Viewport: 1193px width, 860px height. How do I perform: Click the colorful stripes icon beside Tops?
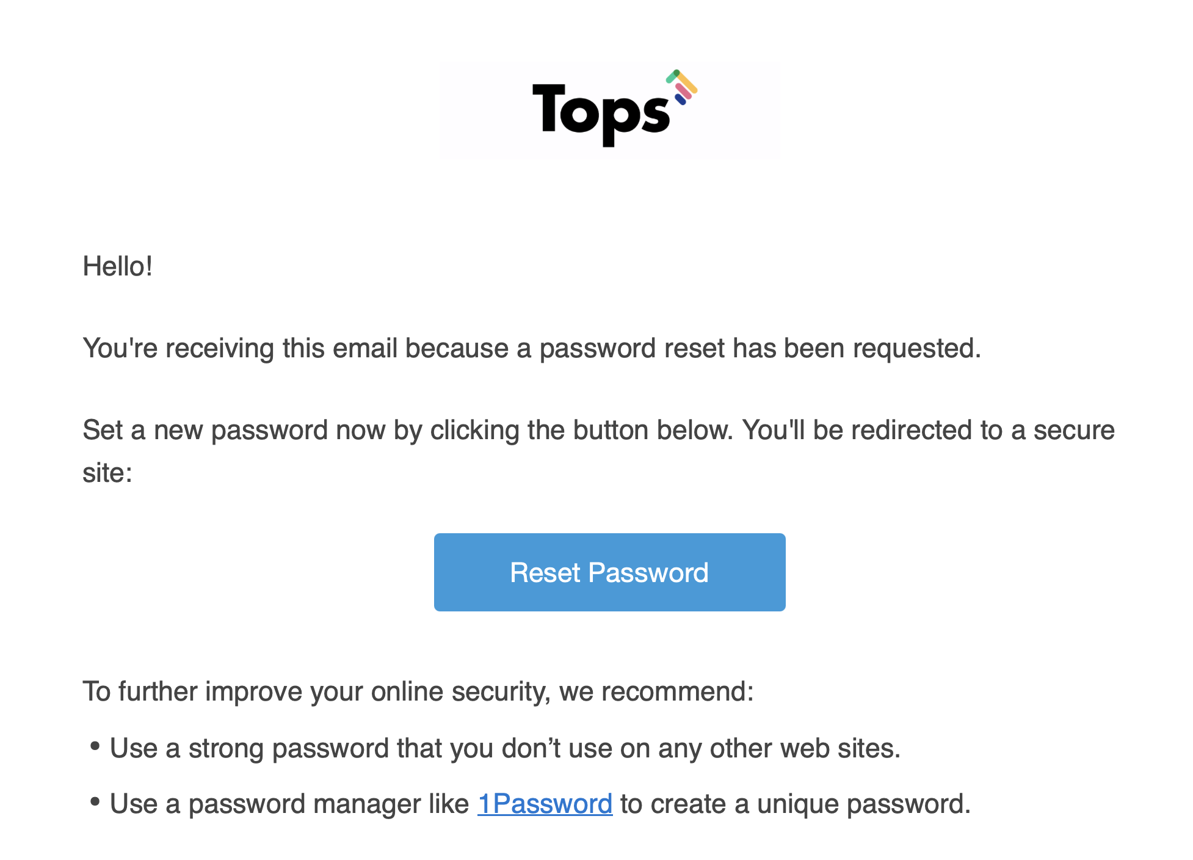click(682, 87)
